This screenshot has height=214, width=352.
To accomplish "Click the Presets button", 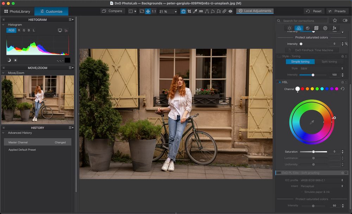I will (x=337, y=11).
